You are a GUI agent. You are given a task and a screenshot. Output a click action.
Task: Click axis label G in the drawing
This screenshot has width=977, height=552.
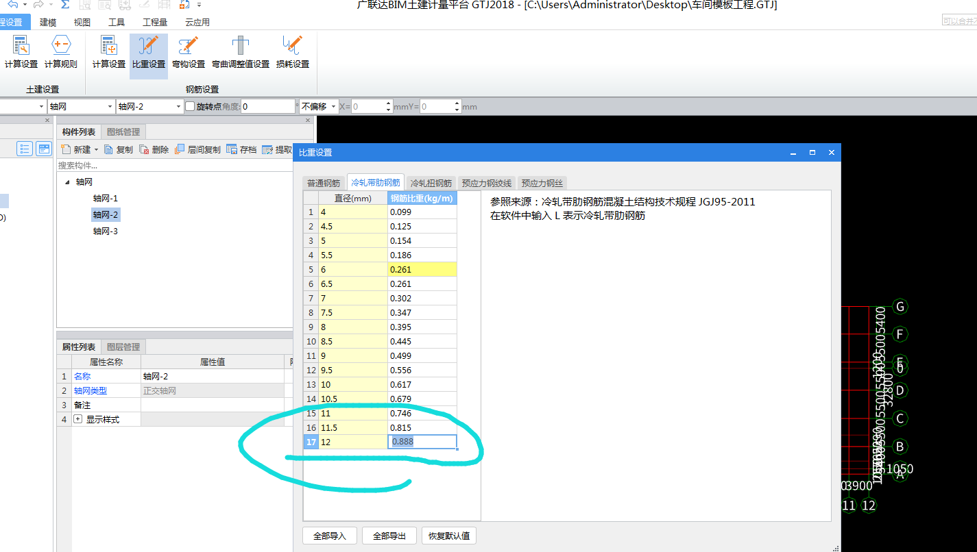(900, 305)
